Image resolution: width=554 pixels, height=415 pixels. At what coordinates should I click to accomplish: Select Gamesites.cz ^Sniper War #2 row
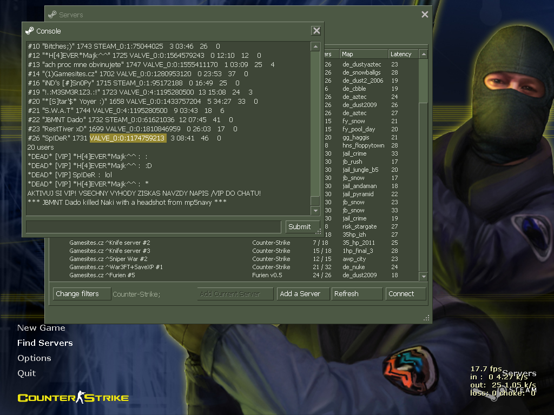(234, 259)
